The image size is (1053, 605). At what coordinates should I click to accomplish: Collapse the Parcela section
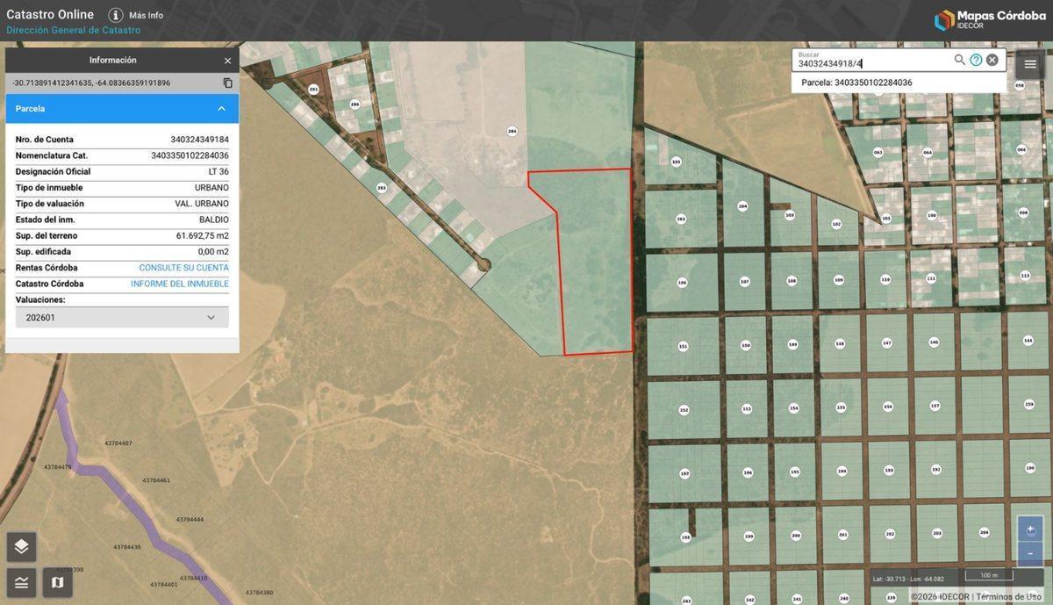pyautogui.click(x=221, y=109)
